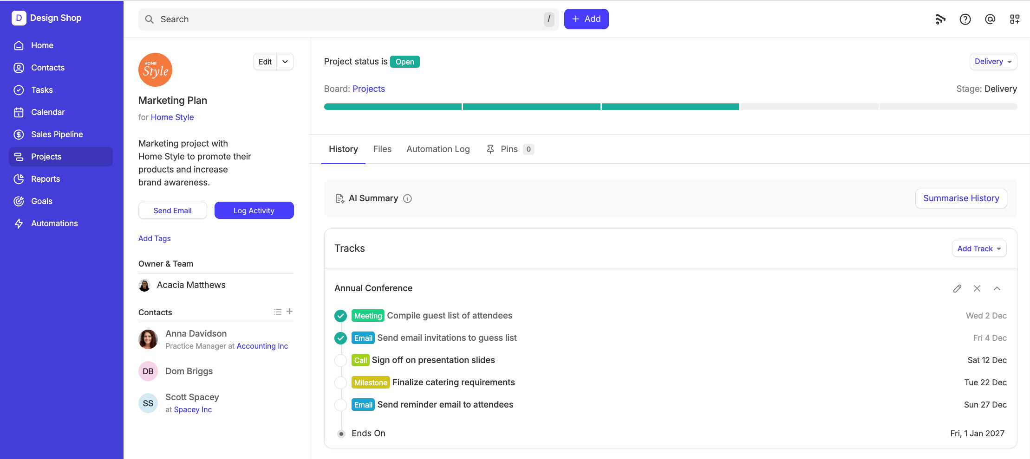Open the help question mark icon
This screenshot has width=1030, height=459.
(965, 19)
